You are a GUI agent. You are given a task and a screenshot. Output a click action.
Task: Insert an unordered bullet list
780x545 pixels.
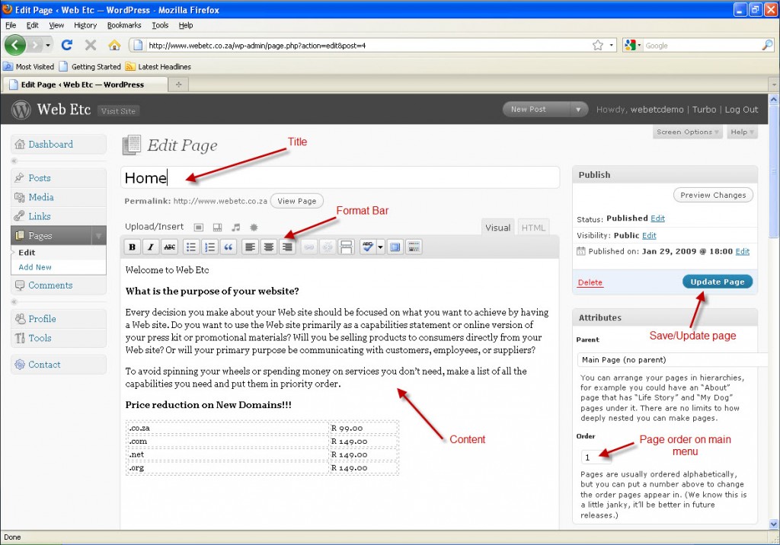click(191, 247)
